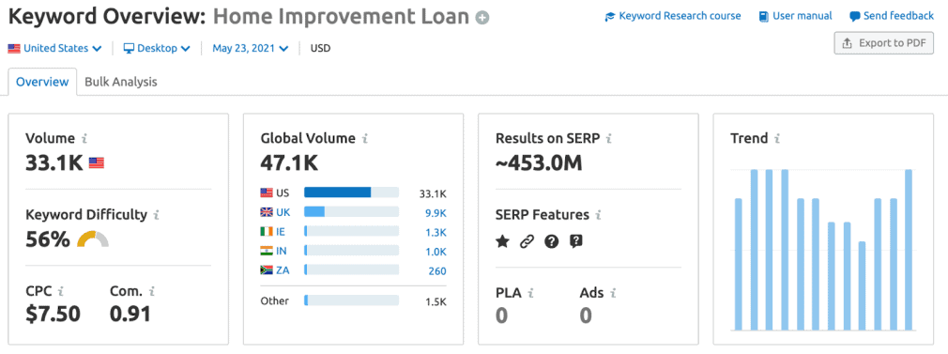Click the last bar in Trend chart
The width and height of the screenshot is (948, 354).
coord(909,250)
